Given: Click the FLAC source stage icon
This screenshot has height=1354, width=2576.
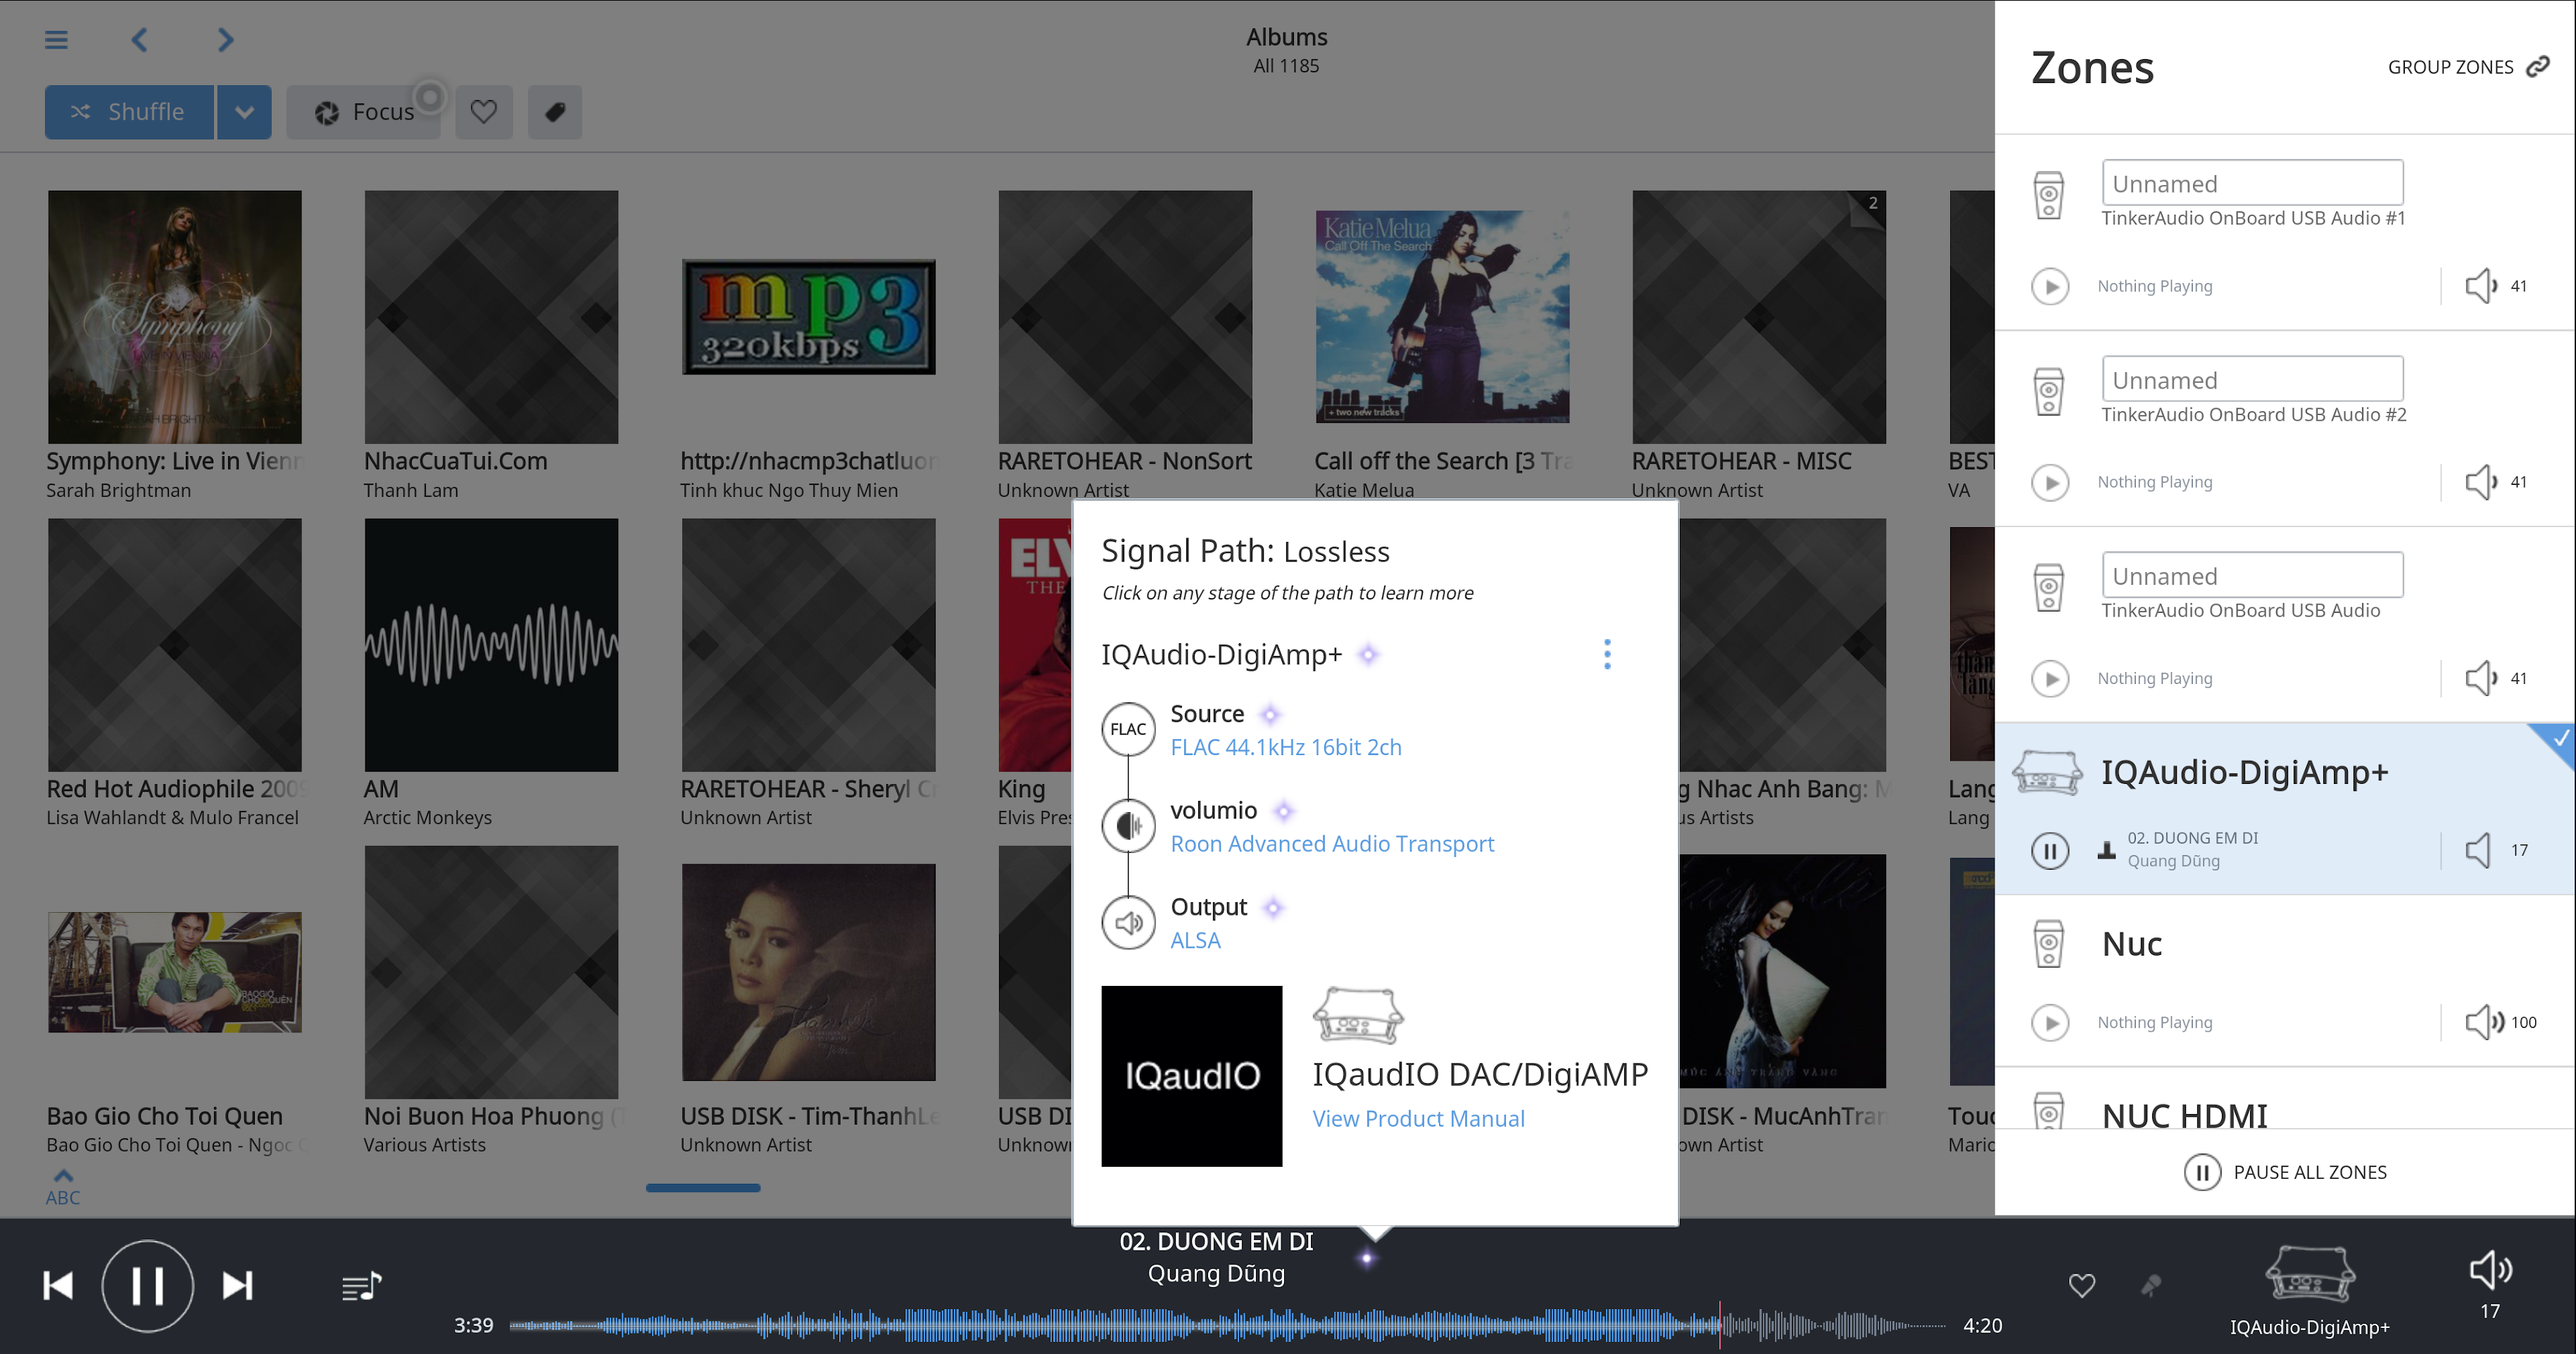Looking at the screenshot, I should point(1128,730).
